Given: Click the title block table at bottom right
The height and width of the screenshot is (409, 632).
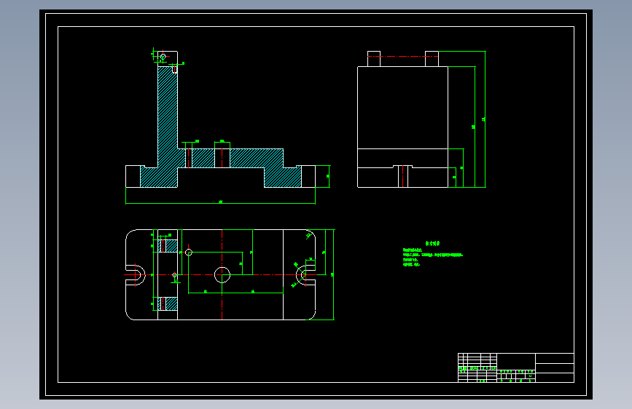Looking at the screenshot, I should point(516,368).
